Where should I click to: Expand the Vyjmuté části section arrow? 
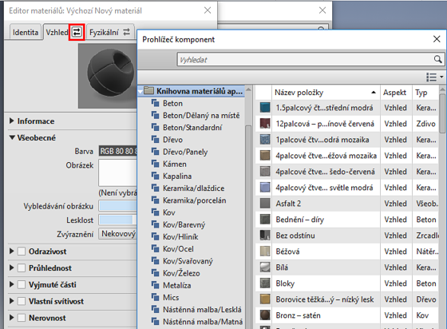12,284
